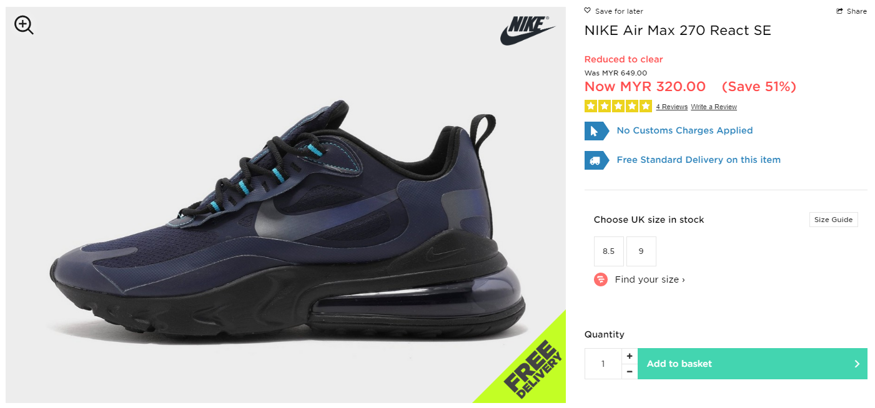Increase quantity with the plus button
The image size is (875, 408).
click(x=630, y=356)
